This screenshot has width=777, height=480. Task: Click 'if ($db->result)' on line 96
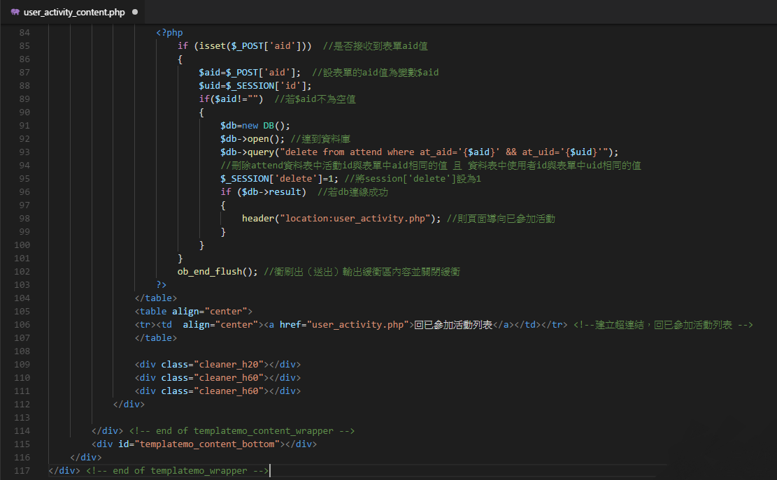263,192
